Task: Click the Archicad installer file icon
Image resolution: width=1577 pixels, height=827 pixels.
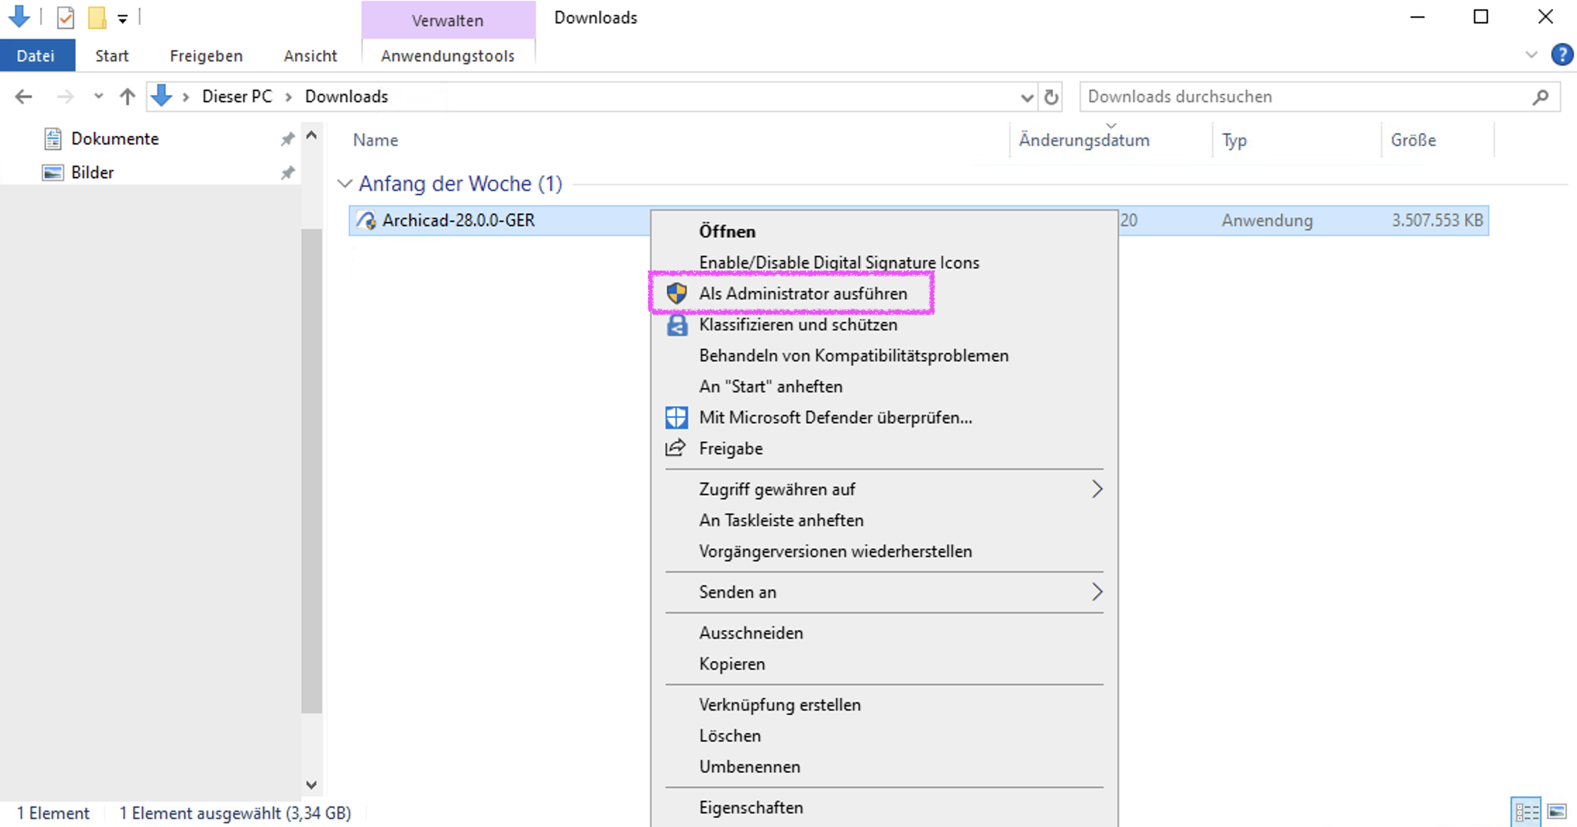Action: coord(366,220)
